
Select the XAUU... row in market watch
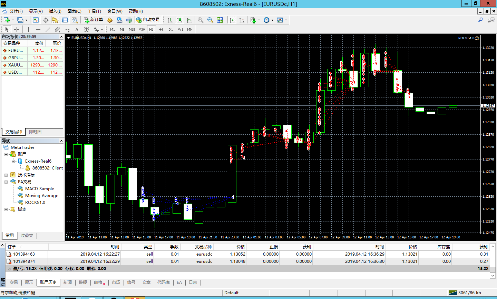pyautogui.click(x=32, y=65)
